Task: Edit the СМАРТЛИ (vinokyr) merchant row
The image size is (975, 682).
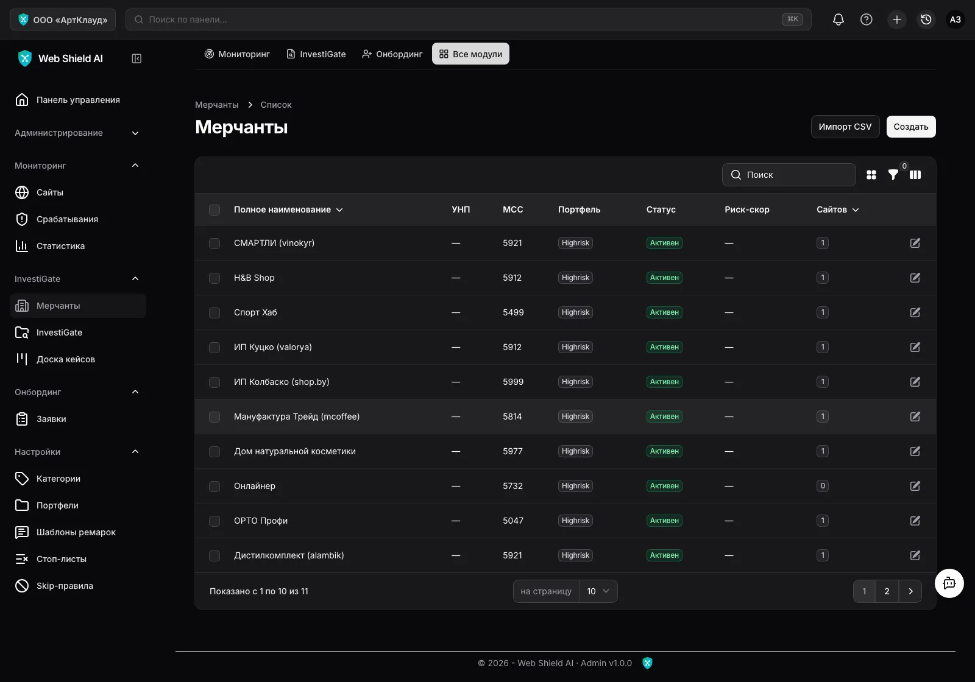Action: pos(915,243)
